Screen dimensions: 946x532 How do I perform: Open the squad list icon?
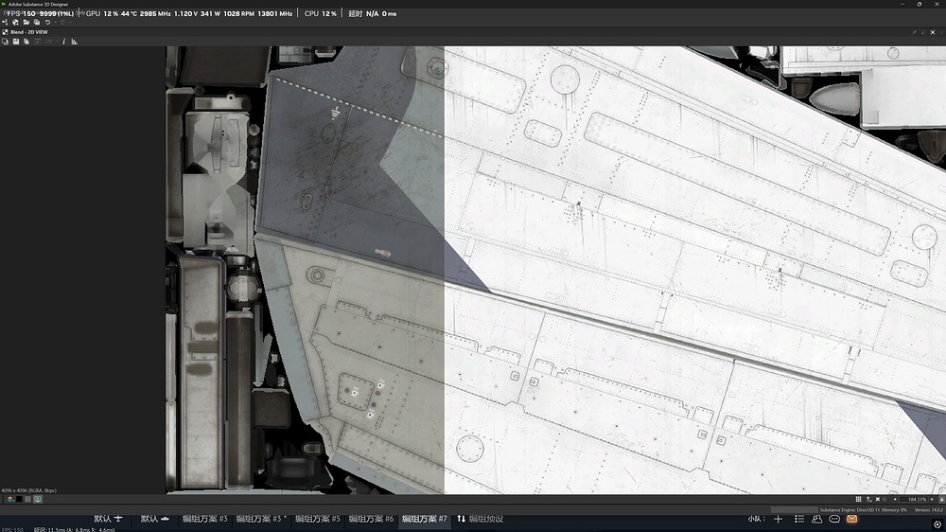pyautogui.click(x=799, y=519)
